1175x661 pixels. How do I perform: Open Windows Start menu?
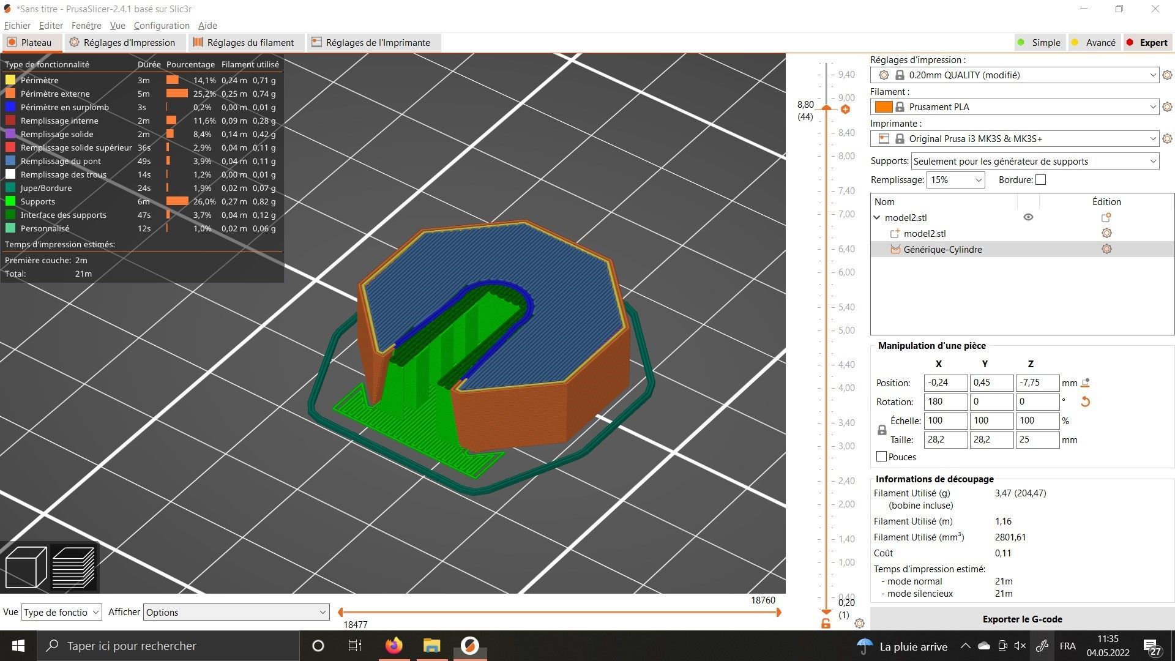[18, 646]
